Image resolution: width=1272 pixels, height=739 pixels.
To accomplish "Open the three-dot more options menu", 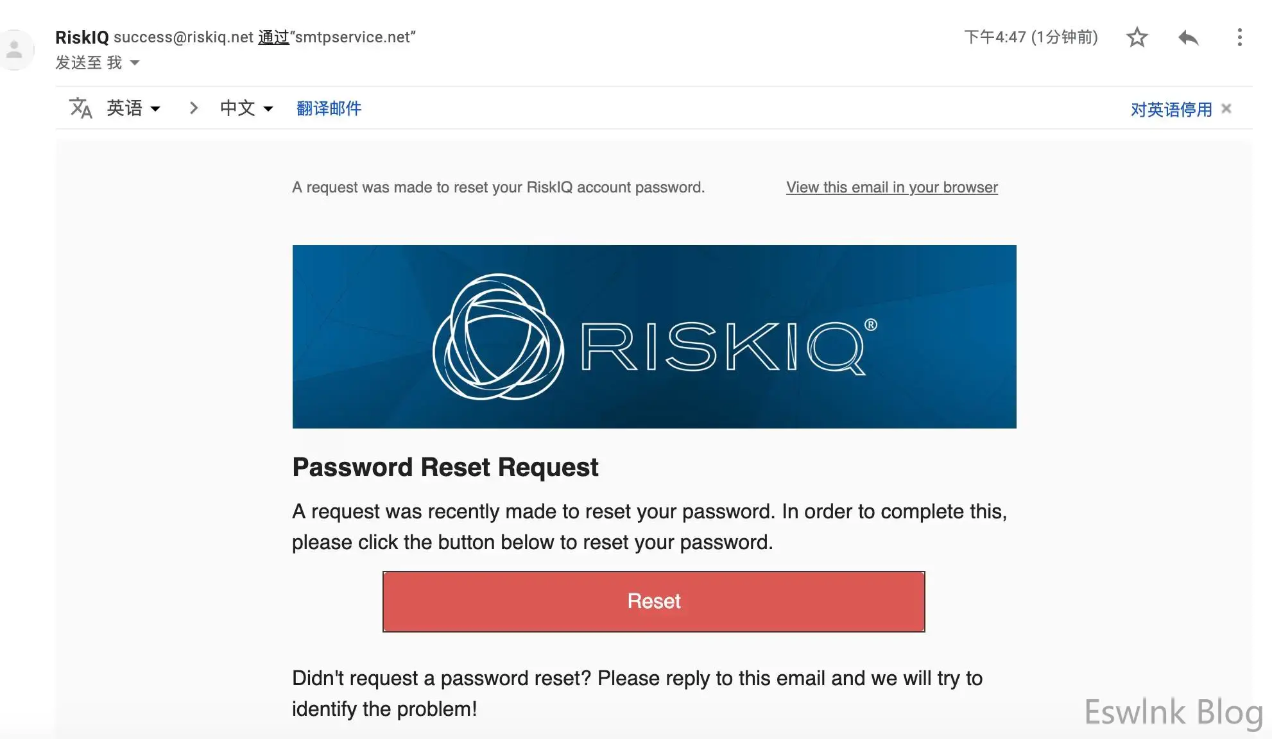I will click(1239, 37).
